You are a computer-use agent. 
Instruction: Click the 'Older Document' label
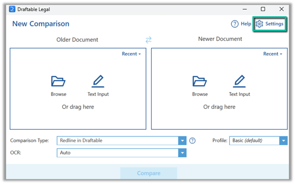[x=77, y=40]
